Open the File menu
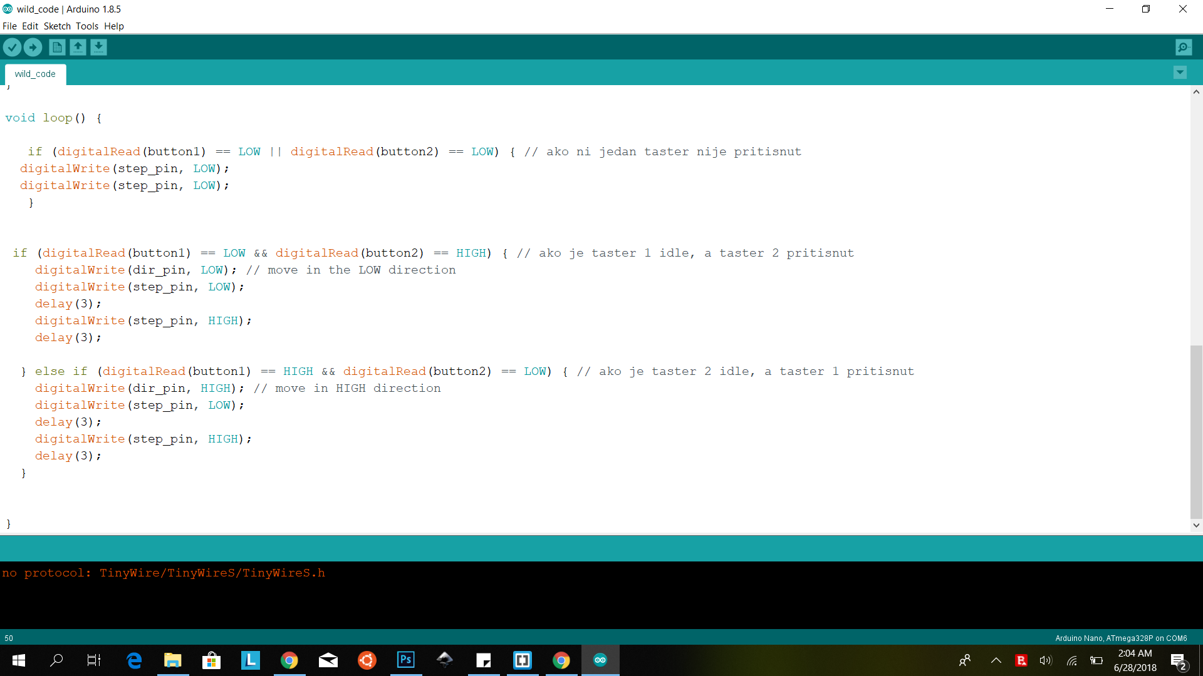This screenshot has width=1203, height=676. 9,26
